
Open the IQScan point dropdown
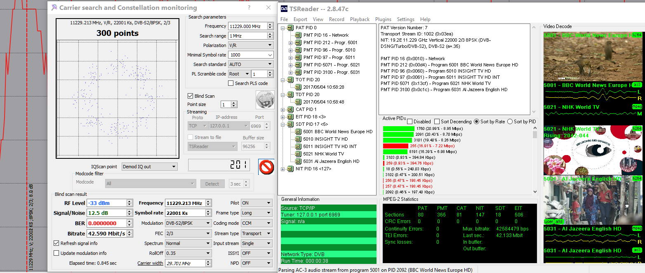click(x=150, y=167)
